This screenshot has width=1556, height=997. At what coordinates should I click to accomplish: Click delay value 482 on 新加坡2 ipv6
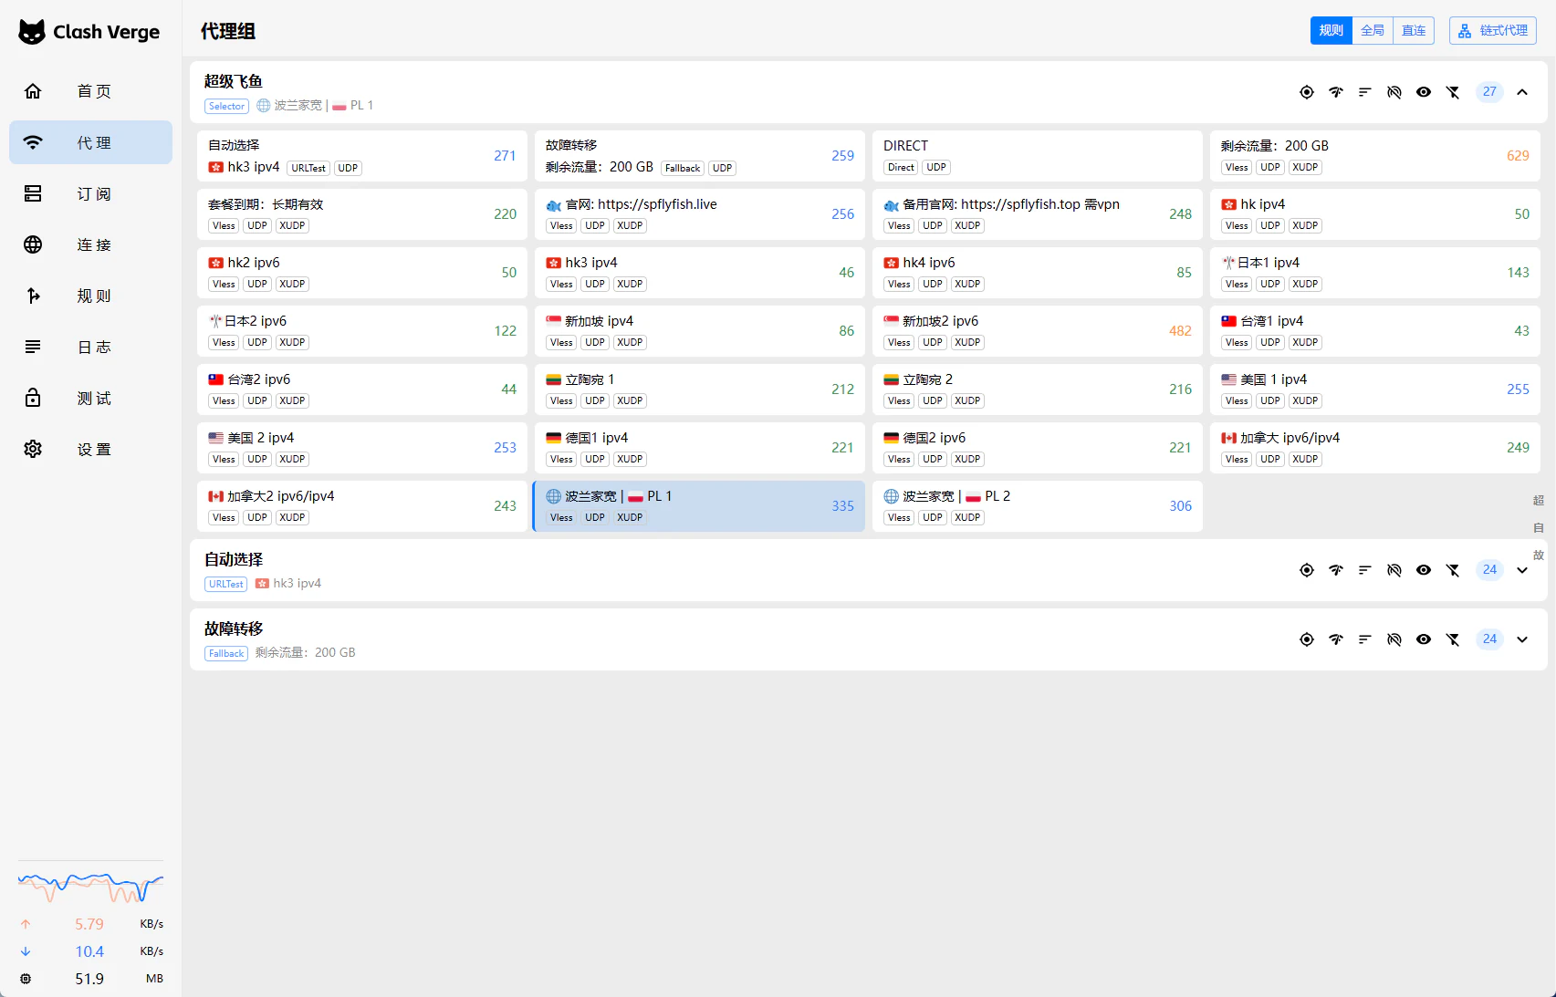(1180, 331)
